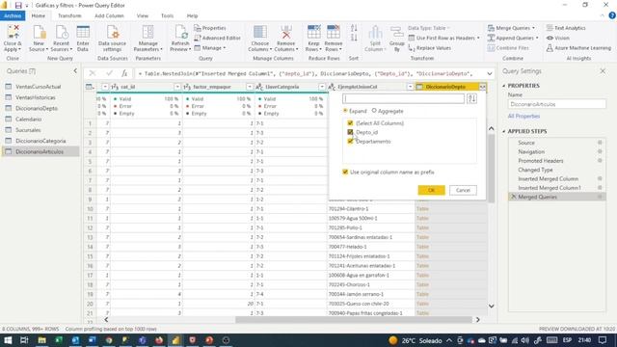Select the Expand radio option
617x347 pixels.
[x=345, y=111]
